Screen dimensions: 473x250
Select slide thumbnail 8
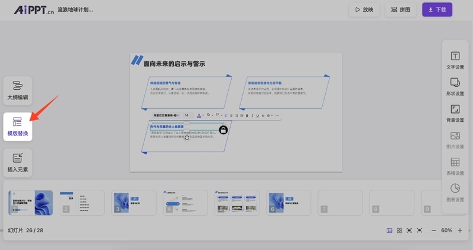[x=391, y=203]
